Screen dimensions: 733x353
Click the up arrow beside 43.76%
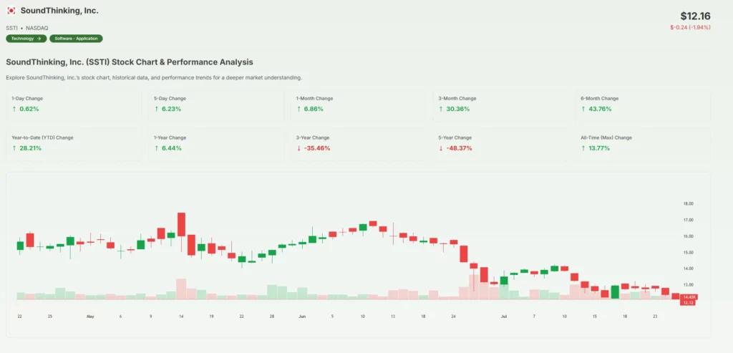(x=583, y=109)
